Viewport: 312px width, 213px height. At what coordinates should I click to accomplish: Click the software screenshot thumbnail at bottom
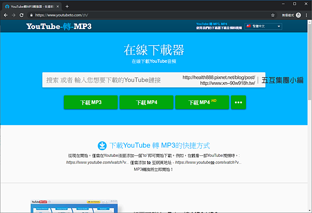(74, 206)
